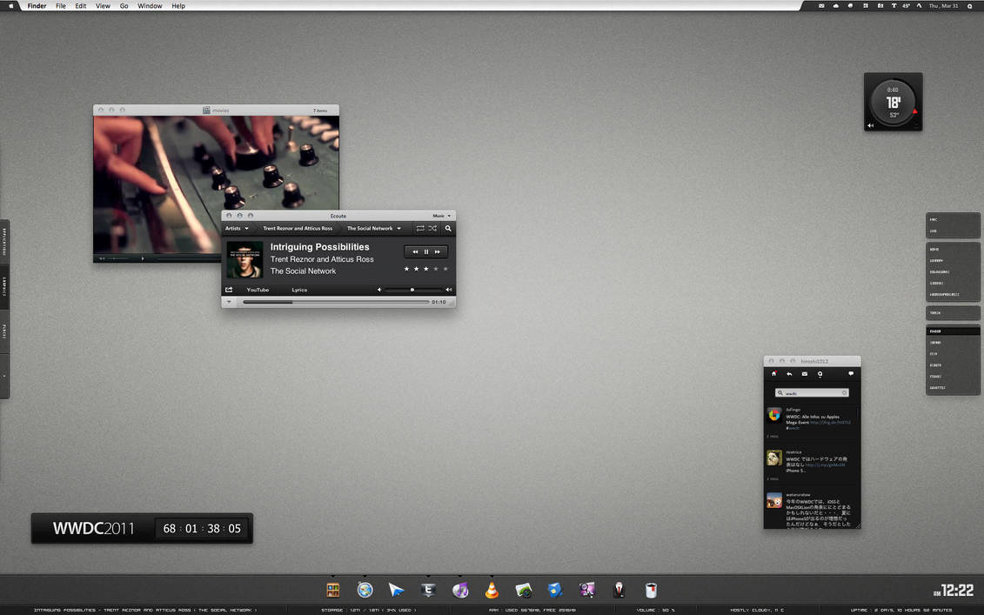Open the messages envelope in Twitter

coord(805,374)
